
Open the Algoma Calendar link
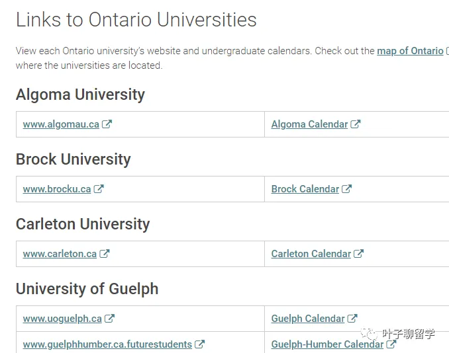click(309, 124)
